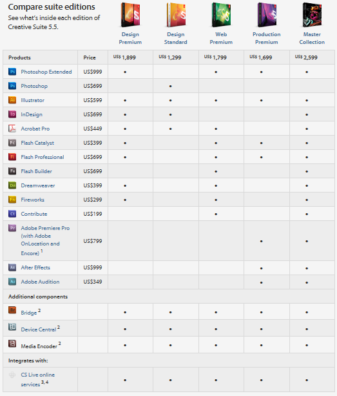Click the Premiere Pro Pr icon
The image size is (337, 396).
12,228
